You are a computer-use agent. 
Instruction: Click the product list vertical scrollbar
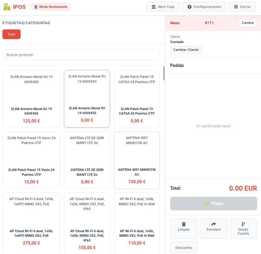(164, 73)
